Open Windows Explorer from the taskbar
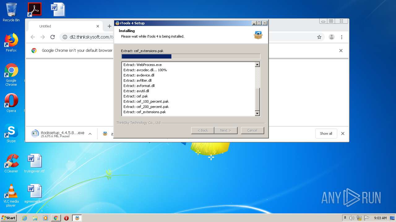Image resolution: width=396 pixels, height=222 pixels. (35, 218)
